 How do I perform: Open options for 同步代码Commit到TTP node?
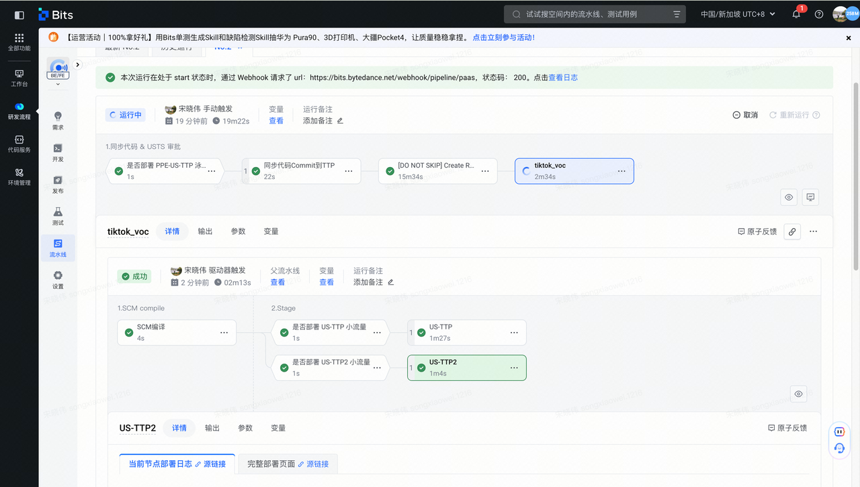(349, 171)
